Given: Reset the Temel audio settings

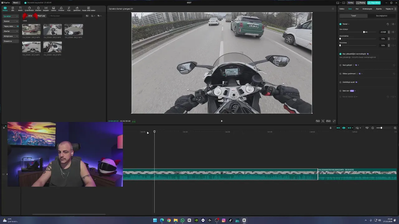Looking at the screenshot, I should click(x=388, y=24).
